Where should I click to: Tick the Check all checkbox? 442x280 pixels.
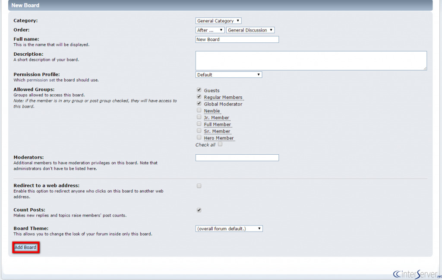click(220, 144)
